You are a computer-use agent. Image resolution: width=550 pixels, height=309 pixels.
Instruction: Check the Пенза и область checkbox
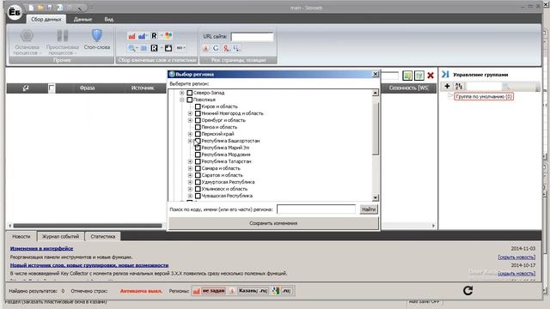[x=198, y=127]
